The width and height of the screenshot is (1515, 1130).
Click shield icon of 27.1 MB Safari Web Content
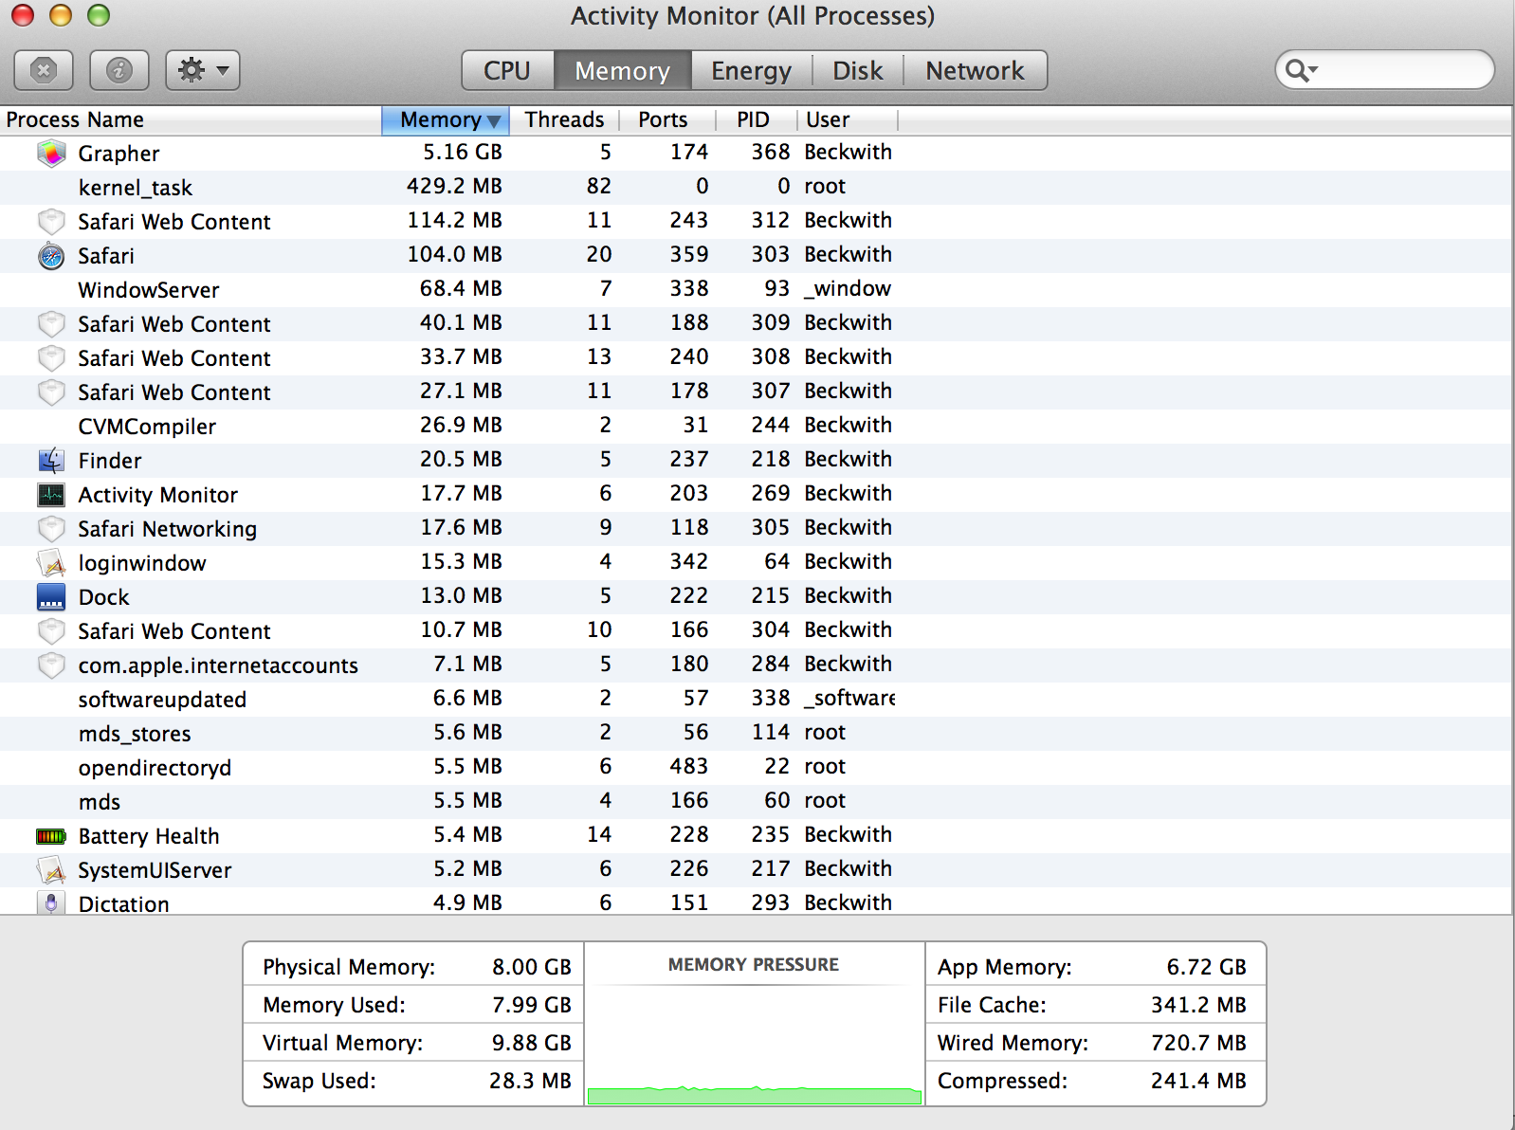[x=51, y=392]
